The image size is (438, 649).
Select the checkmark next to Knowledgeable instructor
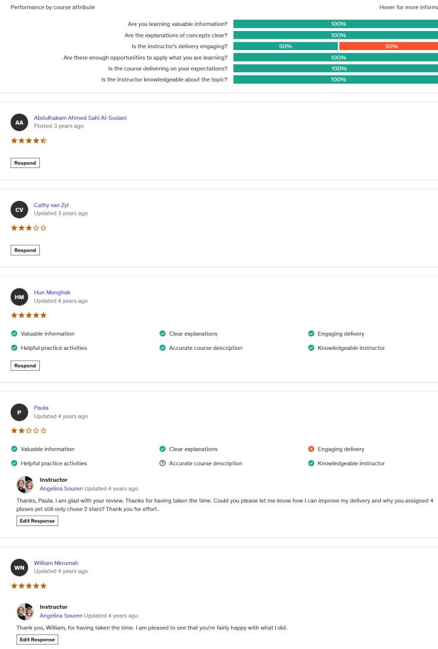point(311,347)
